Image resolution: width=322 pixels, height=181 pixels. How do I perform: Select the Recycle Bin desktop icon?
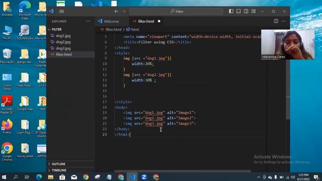(x=7, y=56)
